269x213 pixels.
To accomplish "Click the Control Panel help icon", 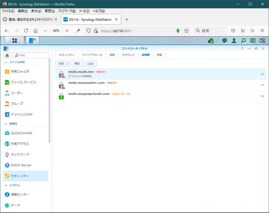I will point(242,49).
